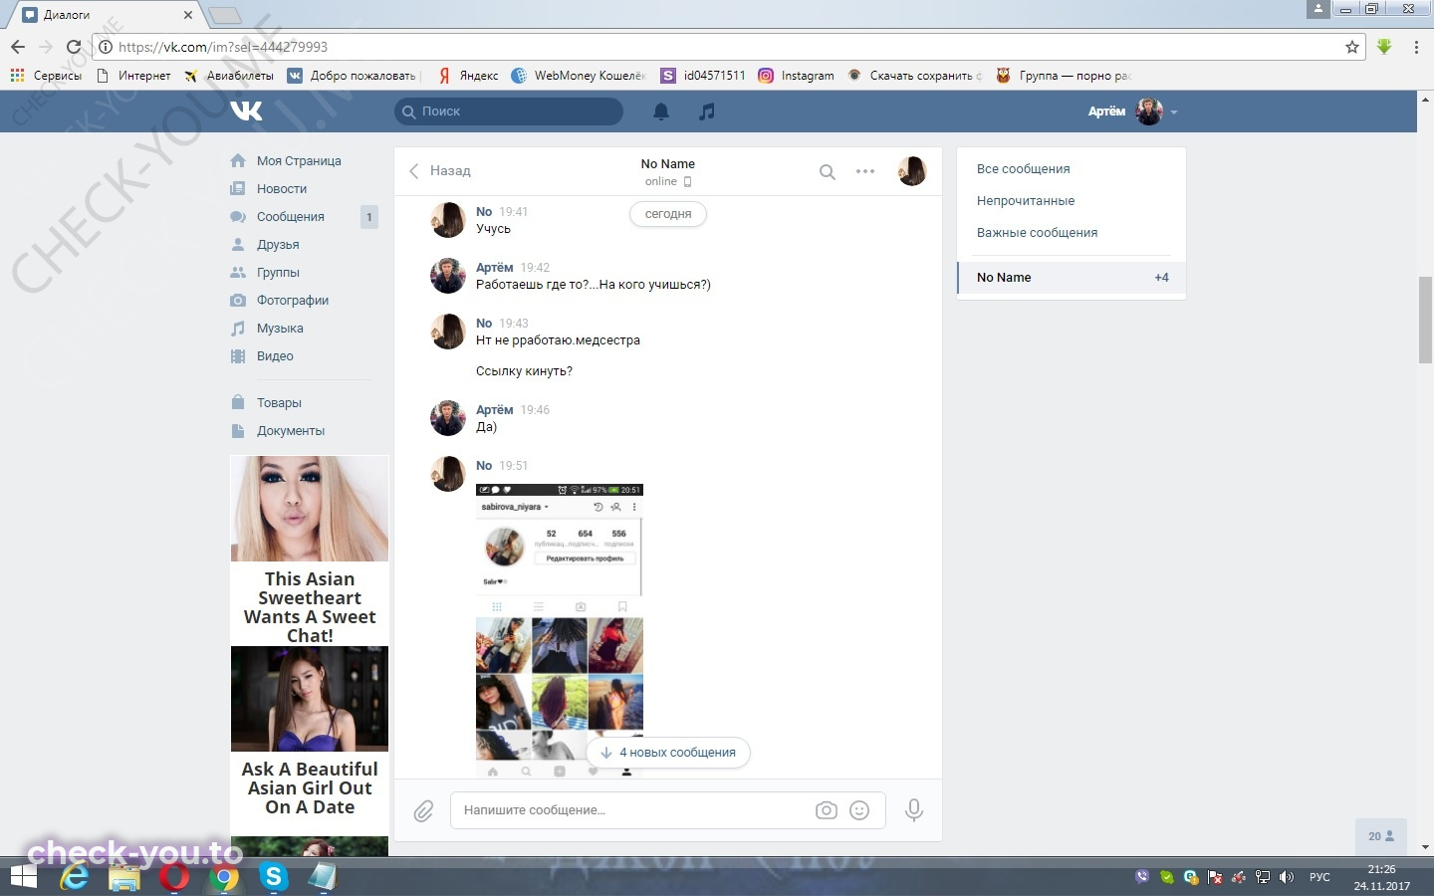Click the clock and date in tray
Image resolution: width=1434 pixels, height=896 pixels.
pyautogui.click(x=1382, y=877)
